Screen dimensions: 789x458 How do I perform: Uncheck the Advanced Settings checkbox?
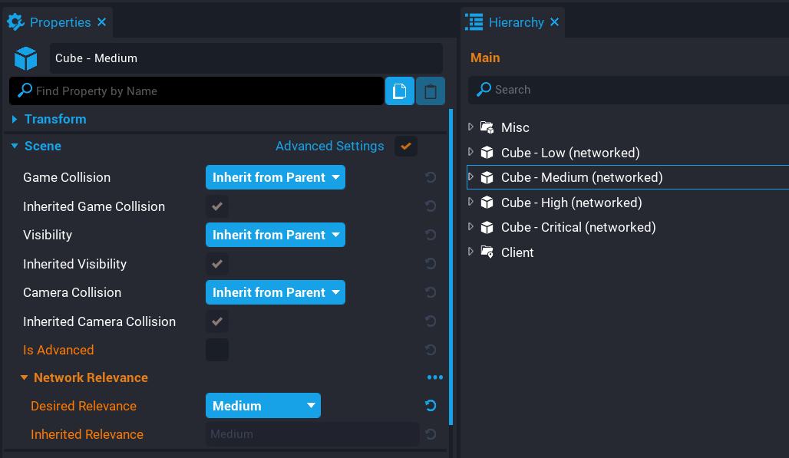pos(405,146)
